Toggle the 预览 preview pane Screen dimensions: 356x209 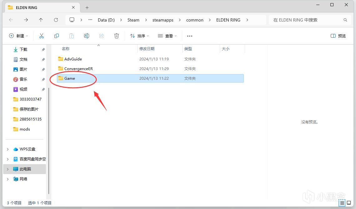click(x=338, y=36)
